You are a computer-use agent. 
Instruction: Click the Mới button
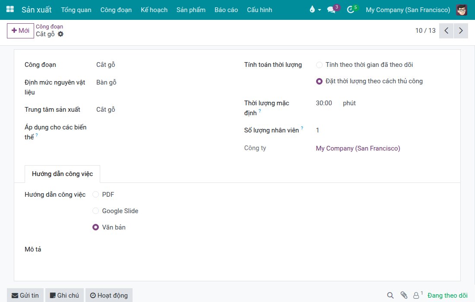[20, 31]
